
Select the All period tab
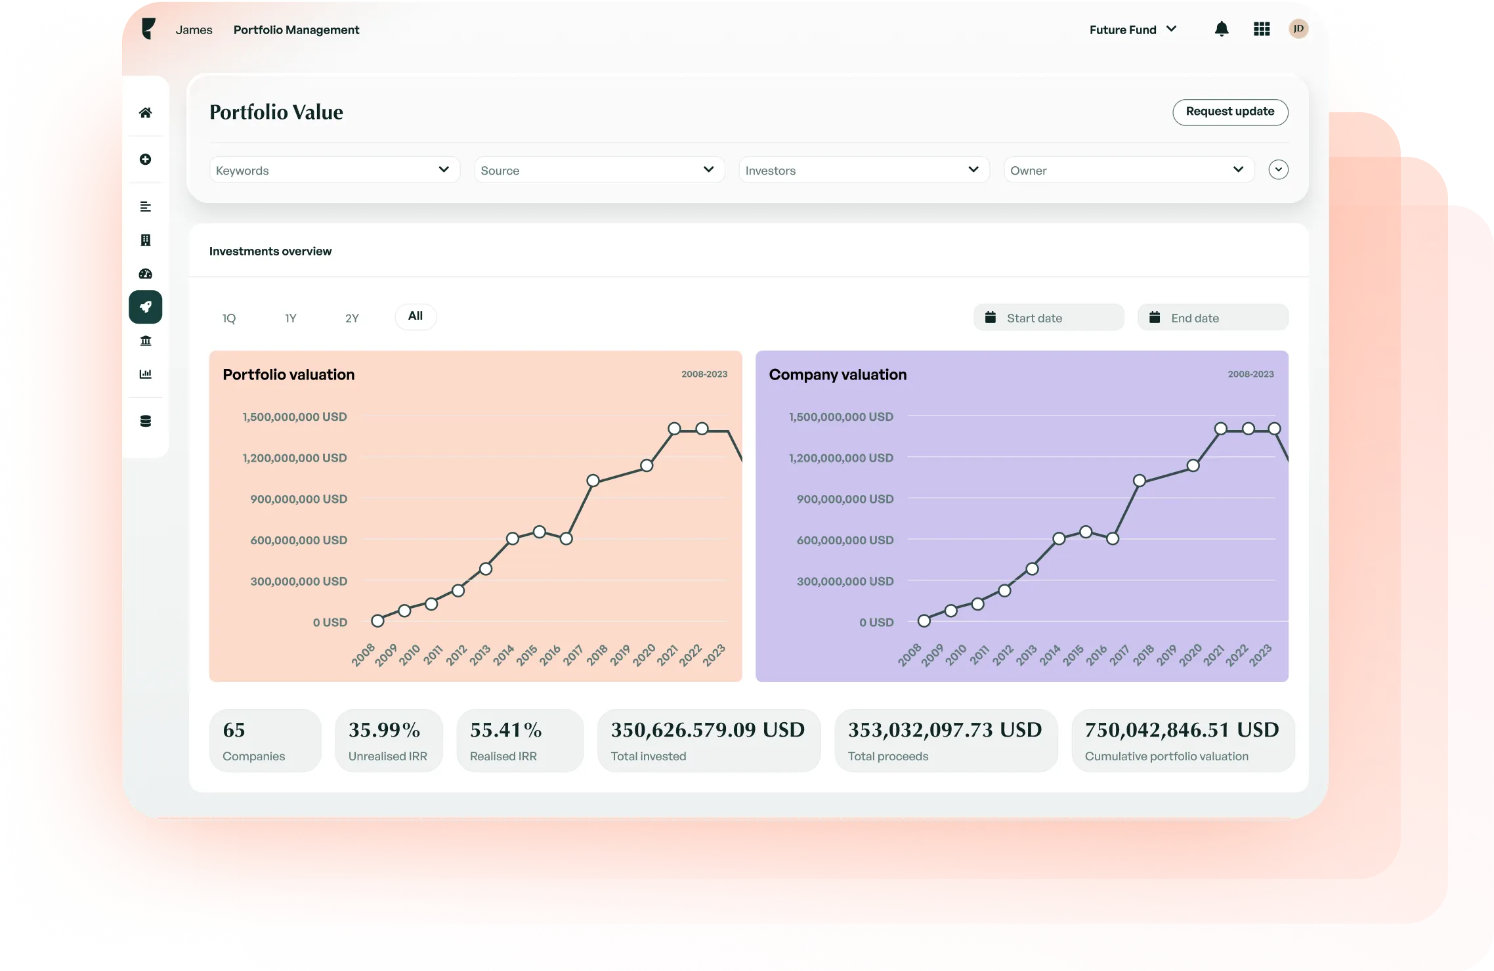(415, 316)
